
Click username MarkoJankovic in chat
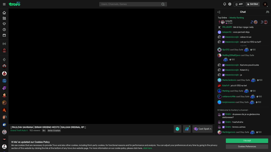(229, 80)
